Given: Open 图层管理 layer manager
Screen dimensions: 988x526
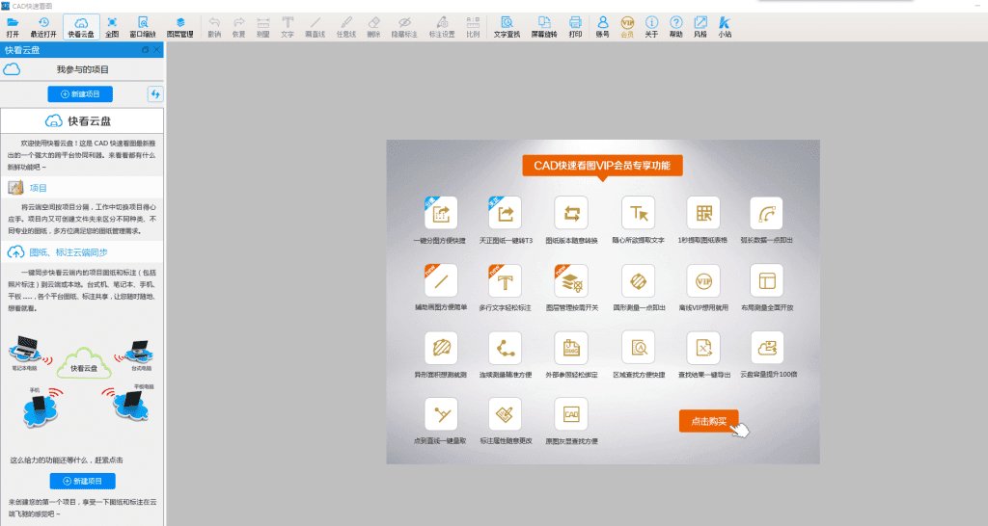Looking at the screenshot, I should click(179, 23).
